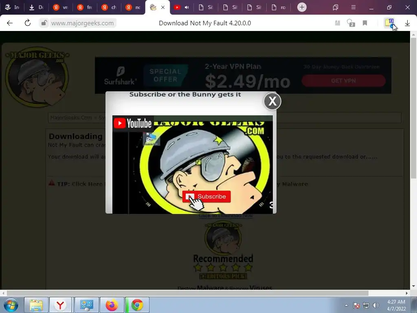This screenshot has height=313, width=417.
Task: Click the 'Downloading' heading text
Action: [x=75, y=136]
